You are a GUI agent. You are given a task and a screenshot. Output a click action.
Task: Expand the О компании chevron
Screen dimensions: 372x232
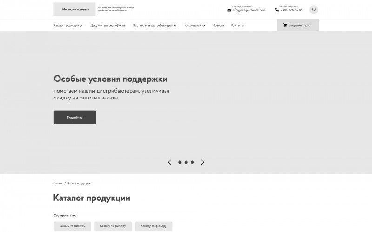point(204,26)
